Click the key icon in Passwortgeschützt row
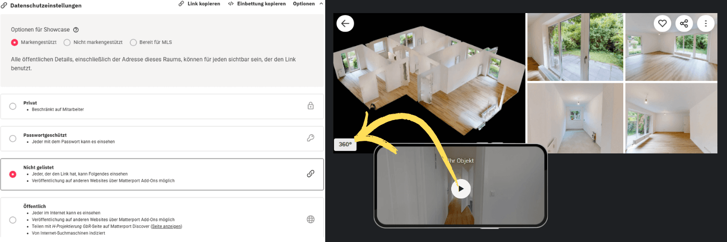Screen dimensions: 727x242 click(311, 138)
